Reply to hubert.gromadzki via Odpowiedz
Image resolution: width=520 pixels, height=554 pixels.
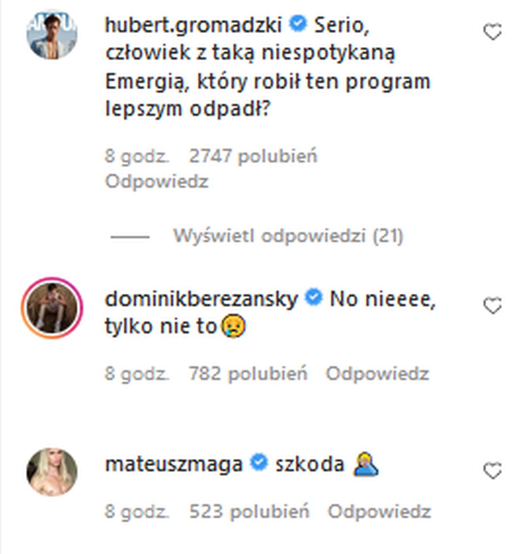(156, 182)
